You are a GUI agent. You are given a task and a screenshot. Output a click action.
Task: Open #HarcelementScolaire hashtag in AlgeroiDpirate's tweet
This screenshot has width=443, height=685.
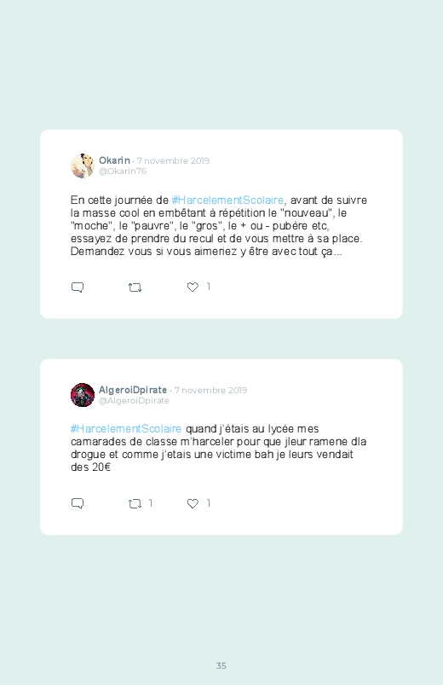pyautogui.click(x=126, y=428)
